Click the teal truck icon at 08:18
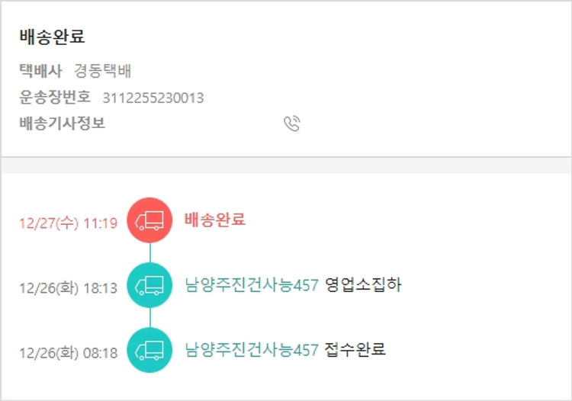 click(x=149, y=350)
